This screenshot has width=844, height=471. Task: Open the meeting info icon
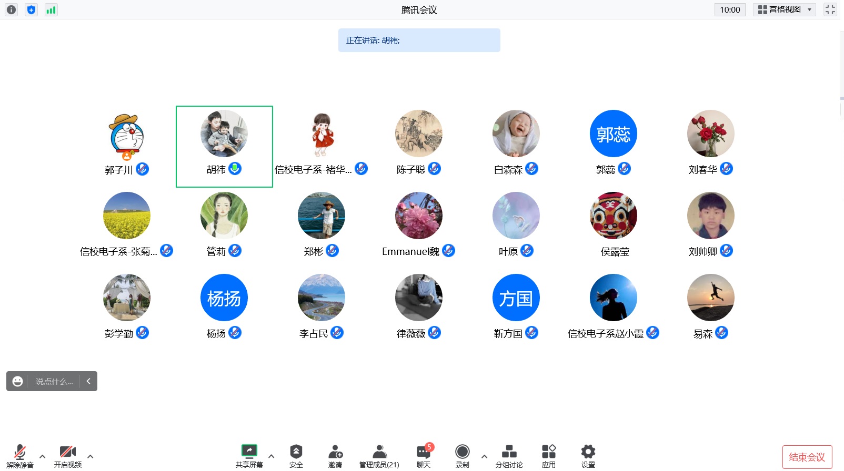[11, 9]
